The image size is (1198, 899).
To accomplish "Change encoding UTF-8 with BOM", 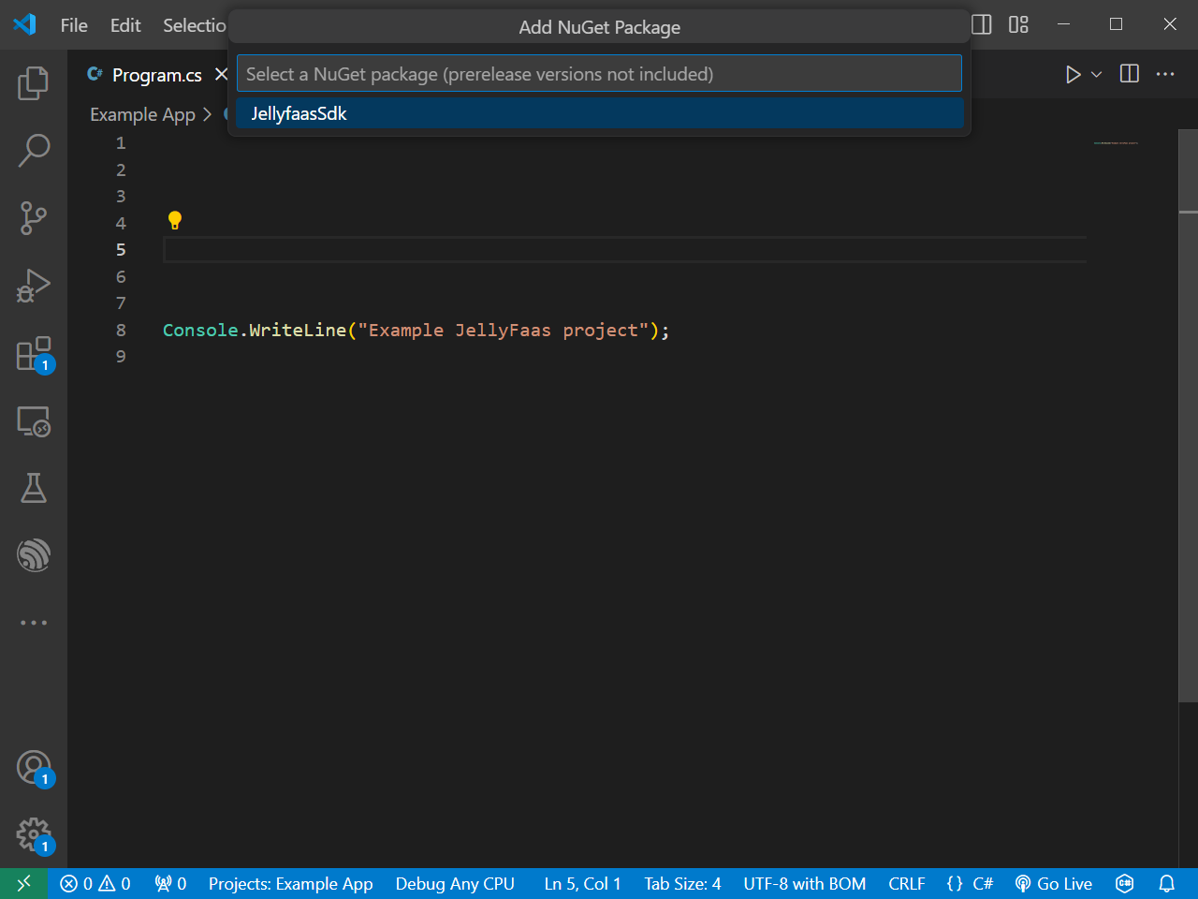I will 805,883.
